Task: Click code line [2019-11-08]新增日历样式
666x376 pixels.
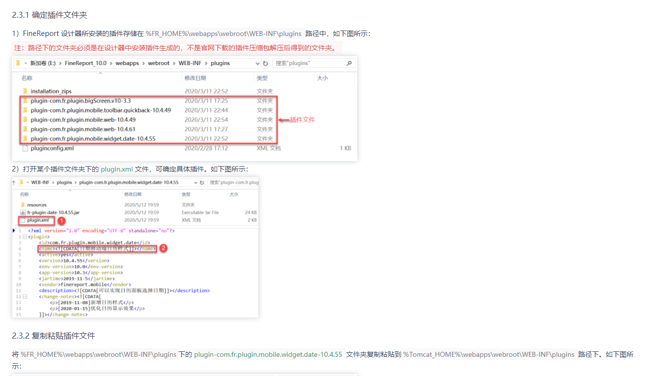Action: [92, 303]
